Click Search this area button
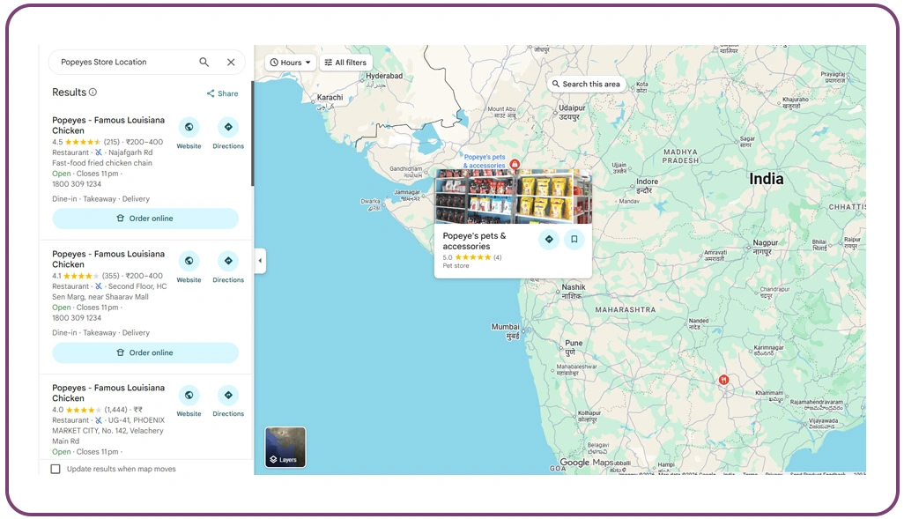The width and height of the screenshot is (904, 519). (585, 84)
